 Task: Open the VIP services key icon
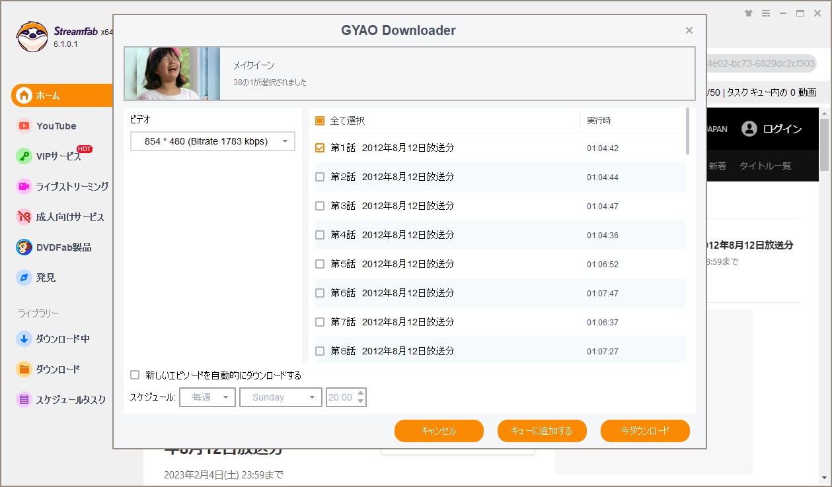(x=24, y=156)
